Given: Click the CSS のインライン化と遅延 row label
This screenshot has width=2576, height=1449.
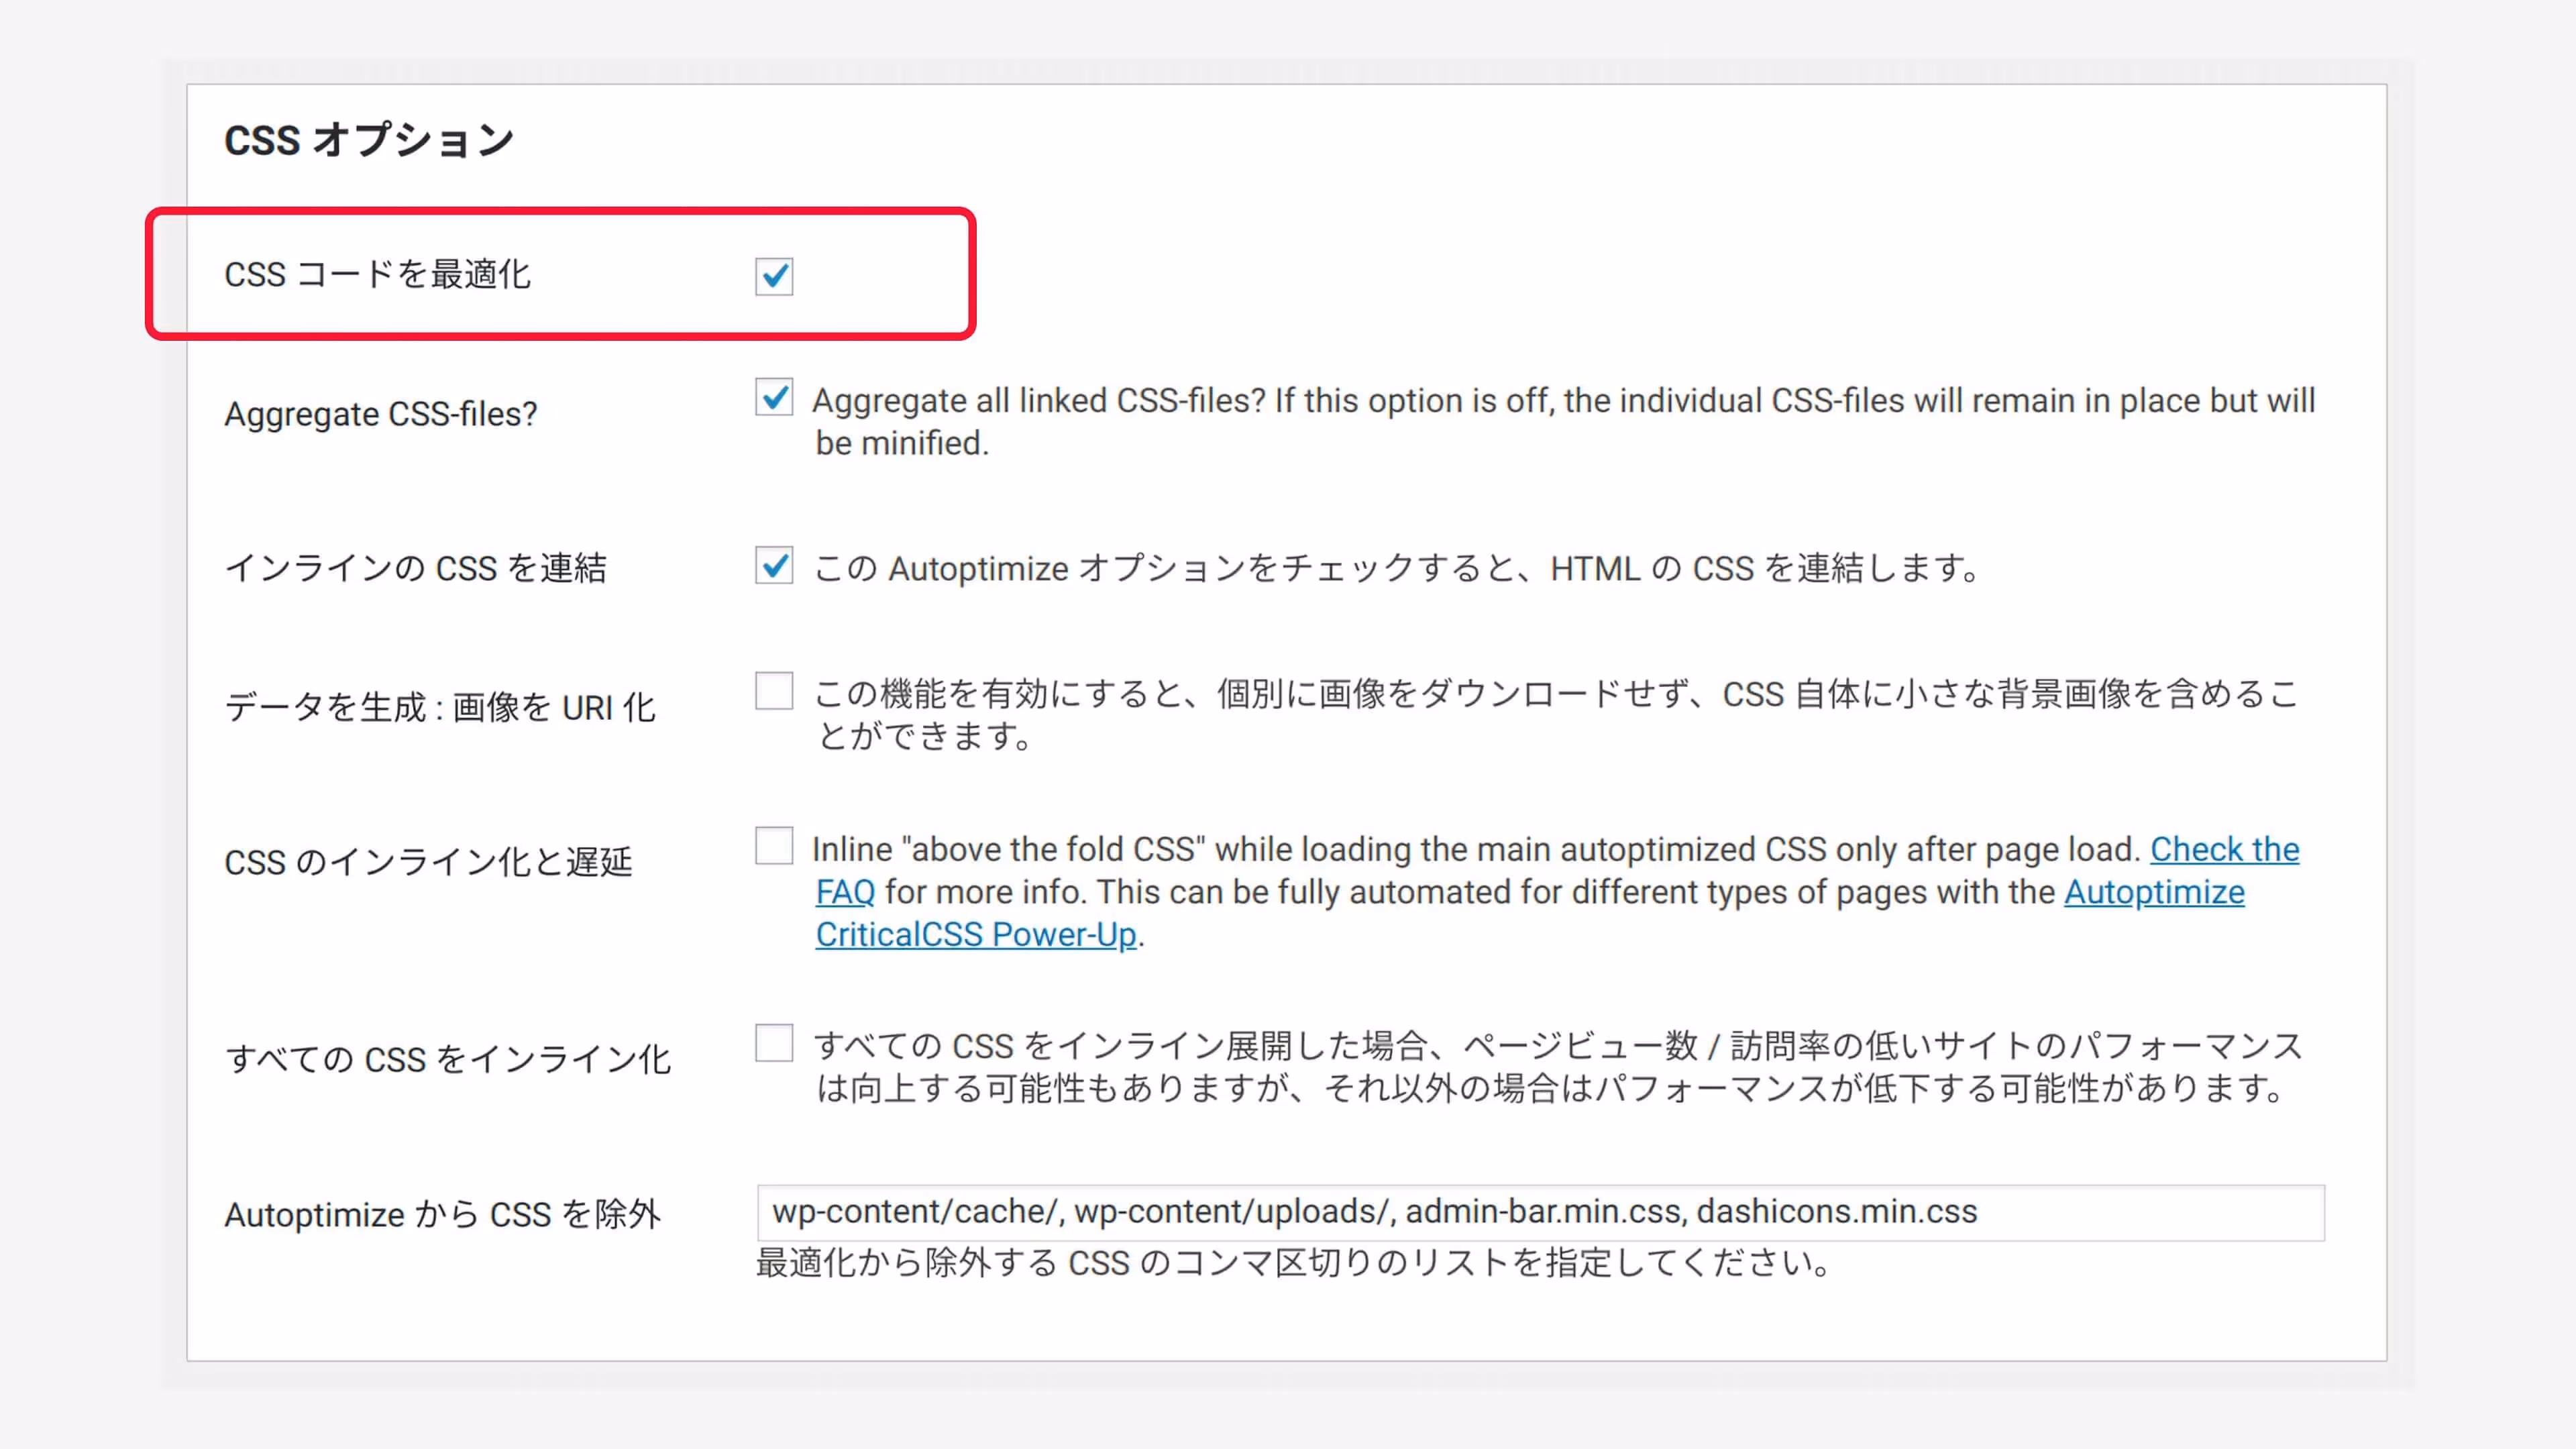Looking at the screenshot, I should click(428, 862).
